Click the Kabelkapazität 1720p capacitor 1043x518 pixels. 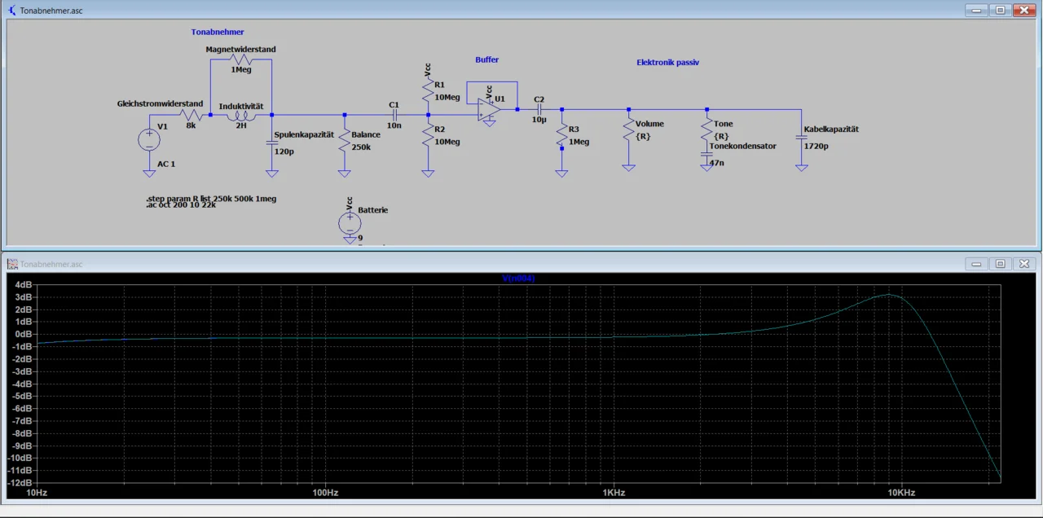(x=802, y=138)
